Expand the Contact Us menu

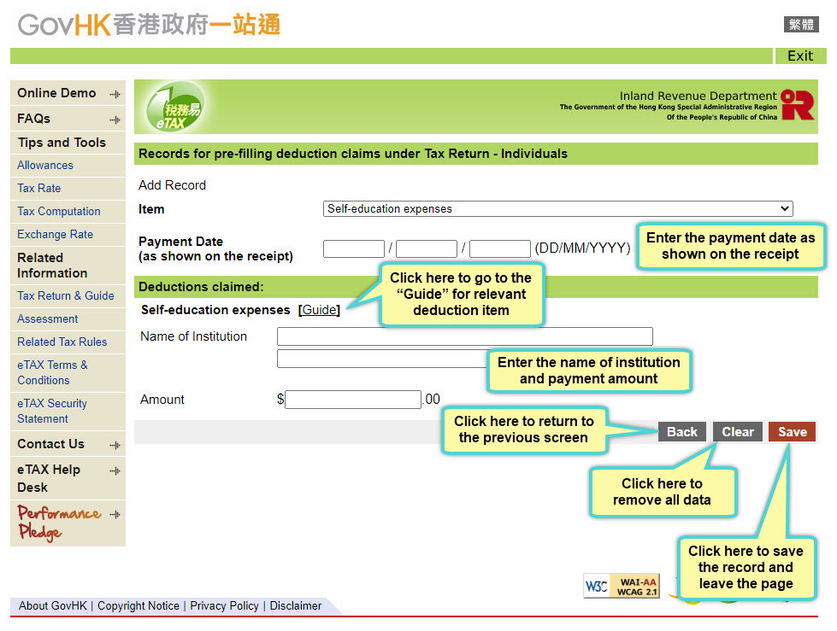[68, 445]
